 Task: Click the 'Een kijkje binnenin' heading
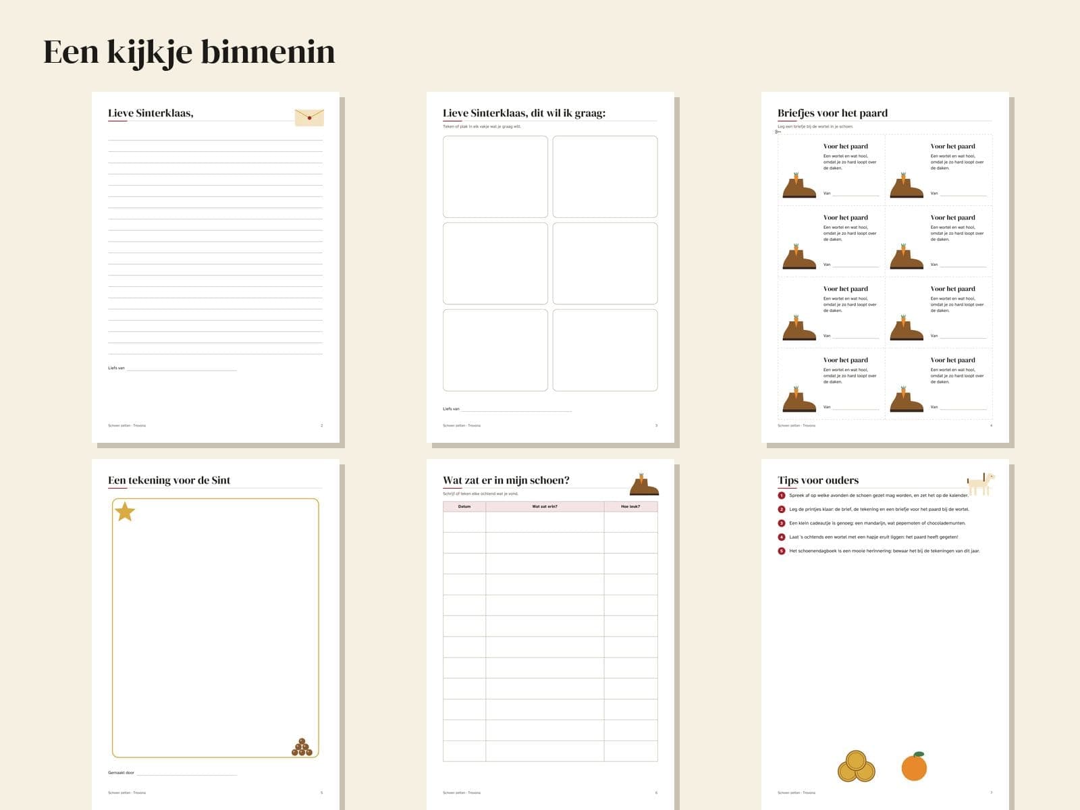pyautogui.click(x=189, y=52)
